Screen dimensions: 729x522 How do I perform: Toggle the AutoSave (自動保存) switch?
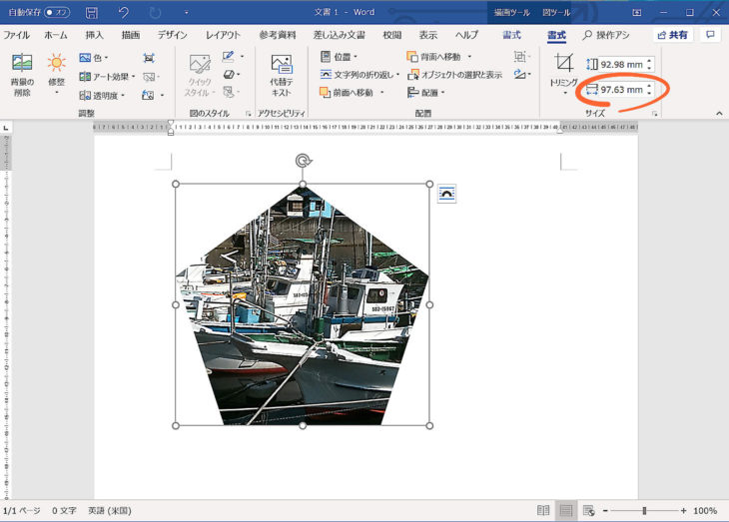coord(58,12)
